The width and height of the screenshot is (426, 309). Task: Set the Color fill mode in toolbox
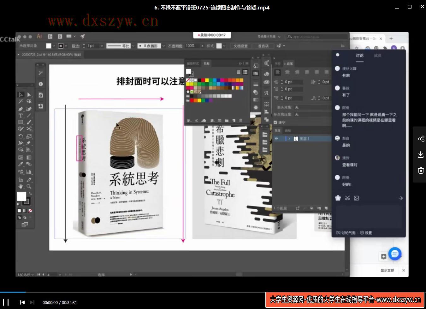[20, 211]
